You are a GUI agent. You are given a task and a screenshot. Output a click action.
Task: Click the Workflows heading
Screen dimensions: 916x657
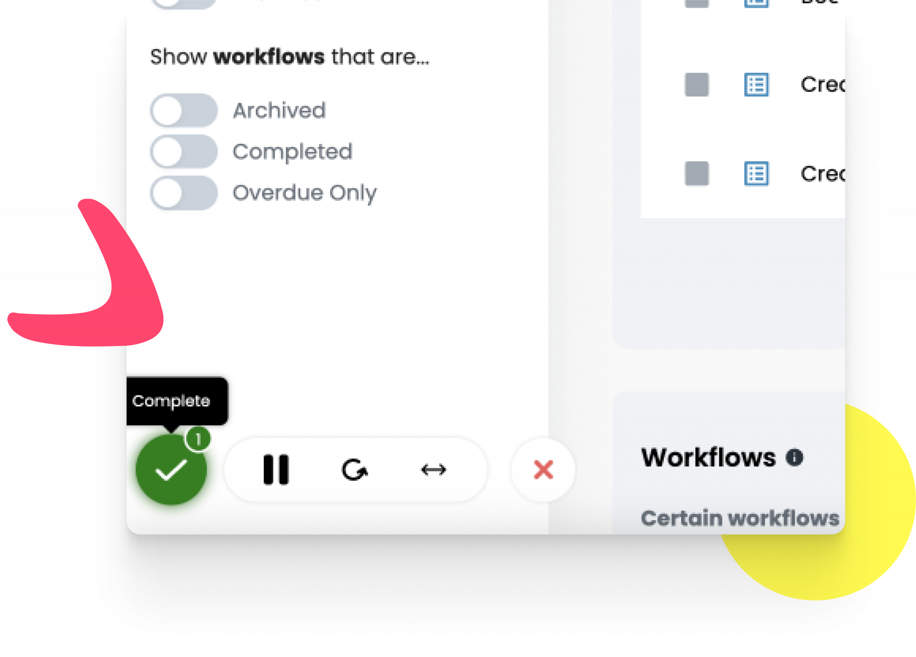[x=708, y=458]
